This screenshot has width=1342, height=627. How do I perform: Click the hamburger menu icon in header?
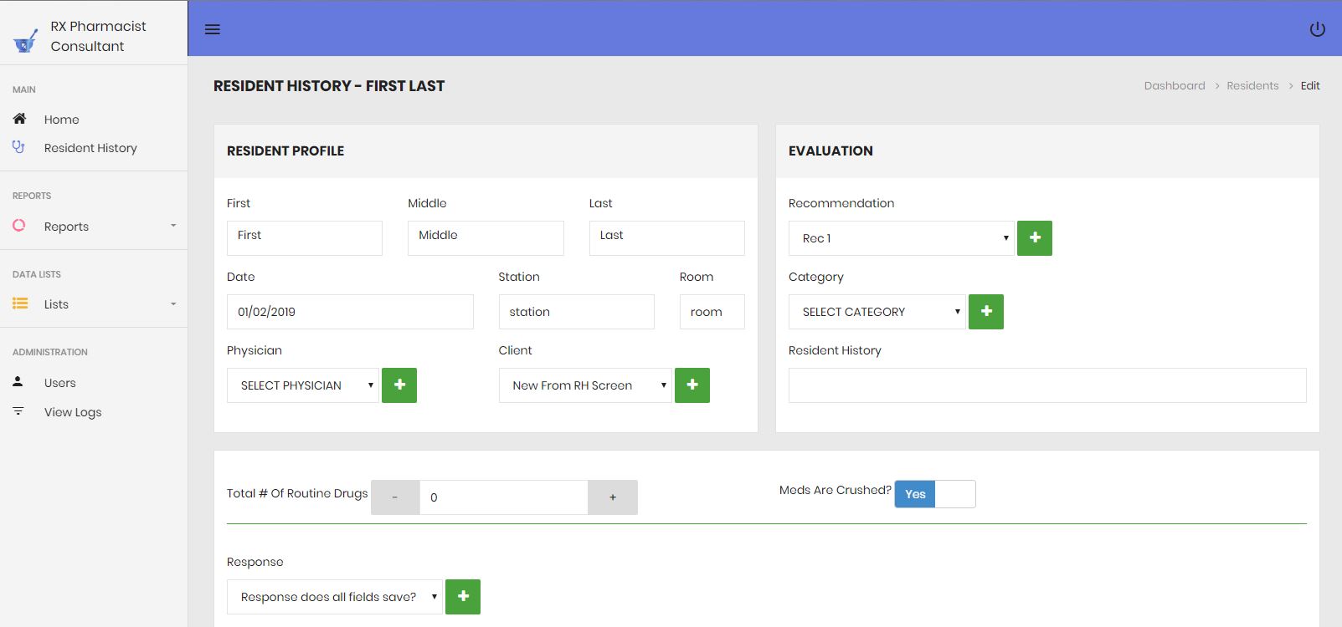click(x=213, y=29)
